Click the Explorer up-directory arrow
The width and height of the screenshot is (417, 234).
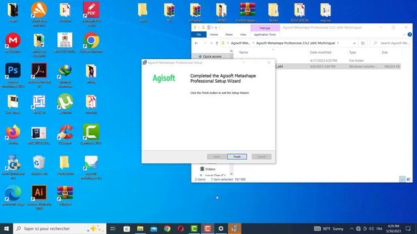tap(217, 43)
